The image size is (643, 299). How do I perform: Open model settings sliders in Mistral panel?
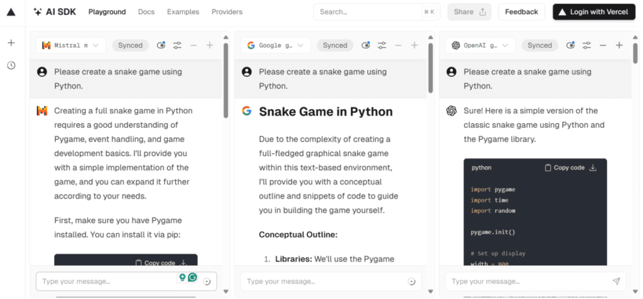point(177,46)
